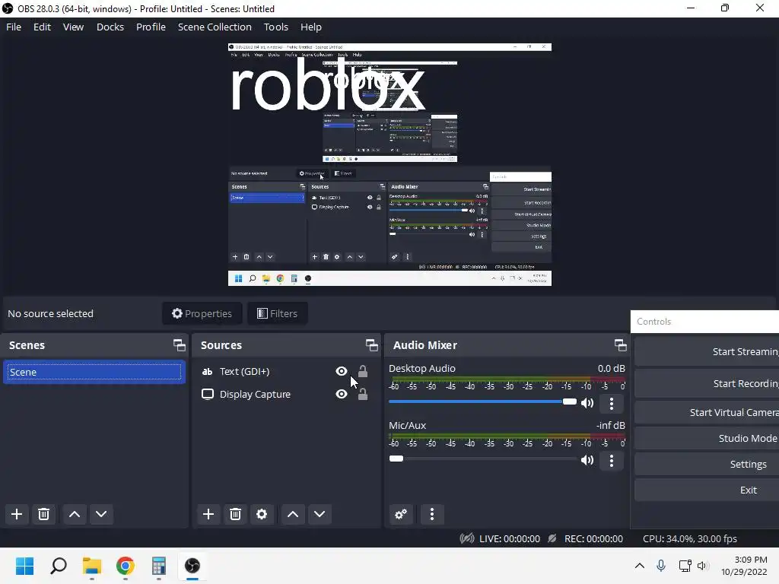Mute Mic/Aux speaker icon
Image resolution: width=779 pixels, height=584 pixels.
pos(587,460)
